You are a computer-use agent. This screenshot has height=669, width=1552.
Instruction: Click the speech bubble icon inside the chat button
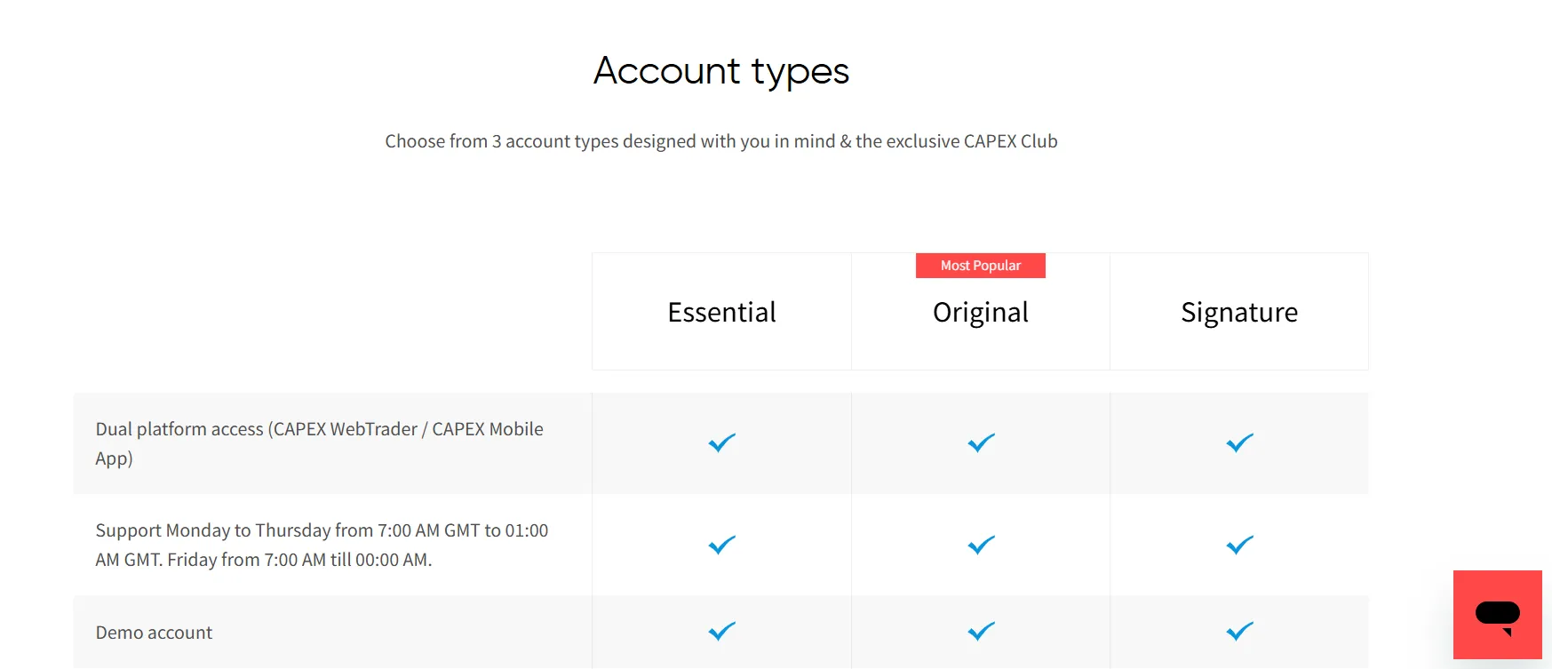coord(1498,617)
